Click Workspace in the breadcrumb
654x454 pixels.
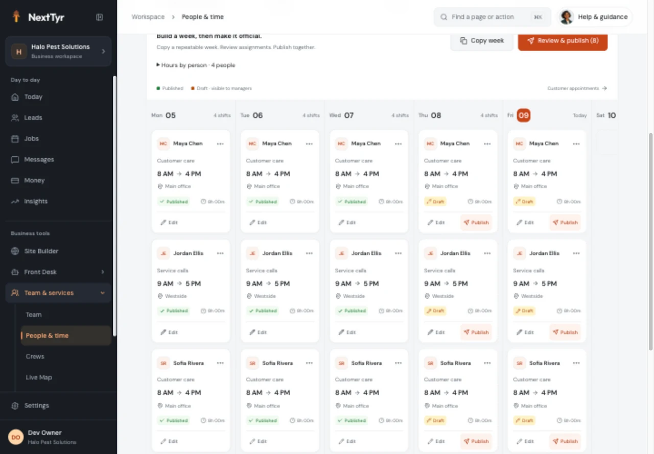point(148,17)
